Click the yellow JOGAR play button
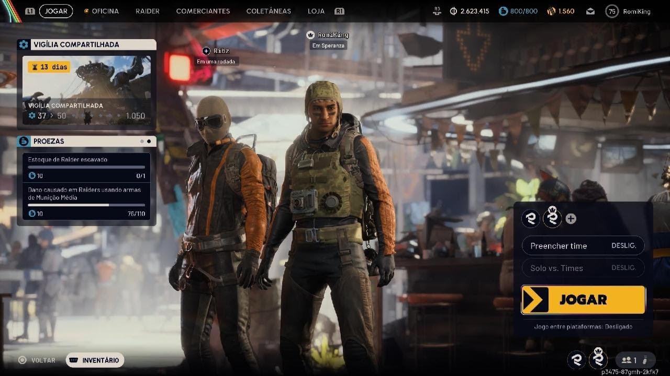This screenshot has width=670, height=376. click(583, 300)
